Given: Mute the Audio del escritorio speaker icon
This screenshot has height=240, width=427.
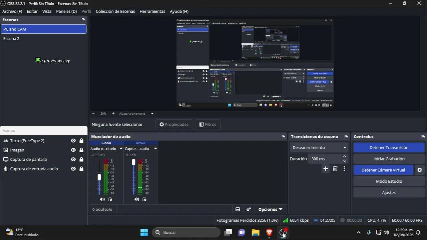Looking at the screenshot, I should point(102,199).
